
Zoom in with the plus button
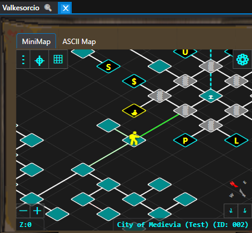click(x=37, y=211)
